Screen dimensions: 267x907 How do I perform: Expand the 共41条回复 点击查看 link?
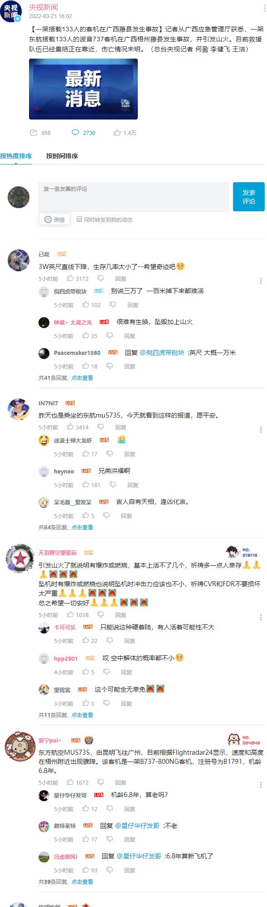pos(66,378)
